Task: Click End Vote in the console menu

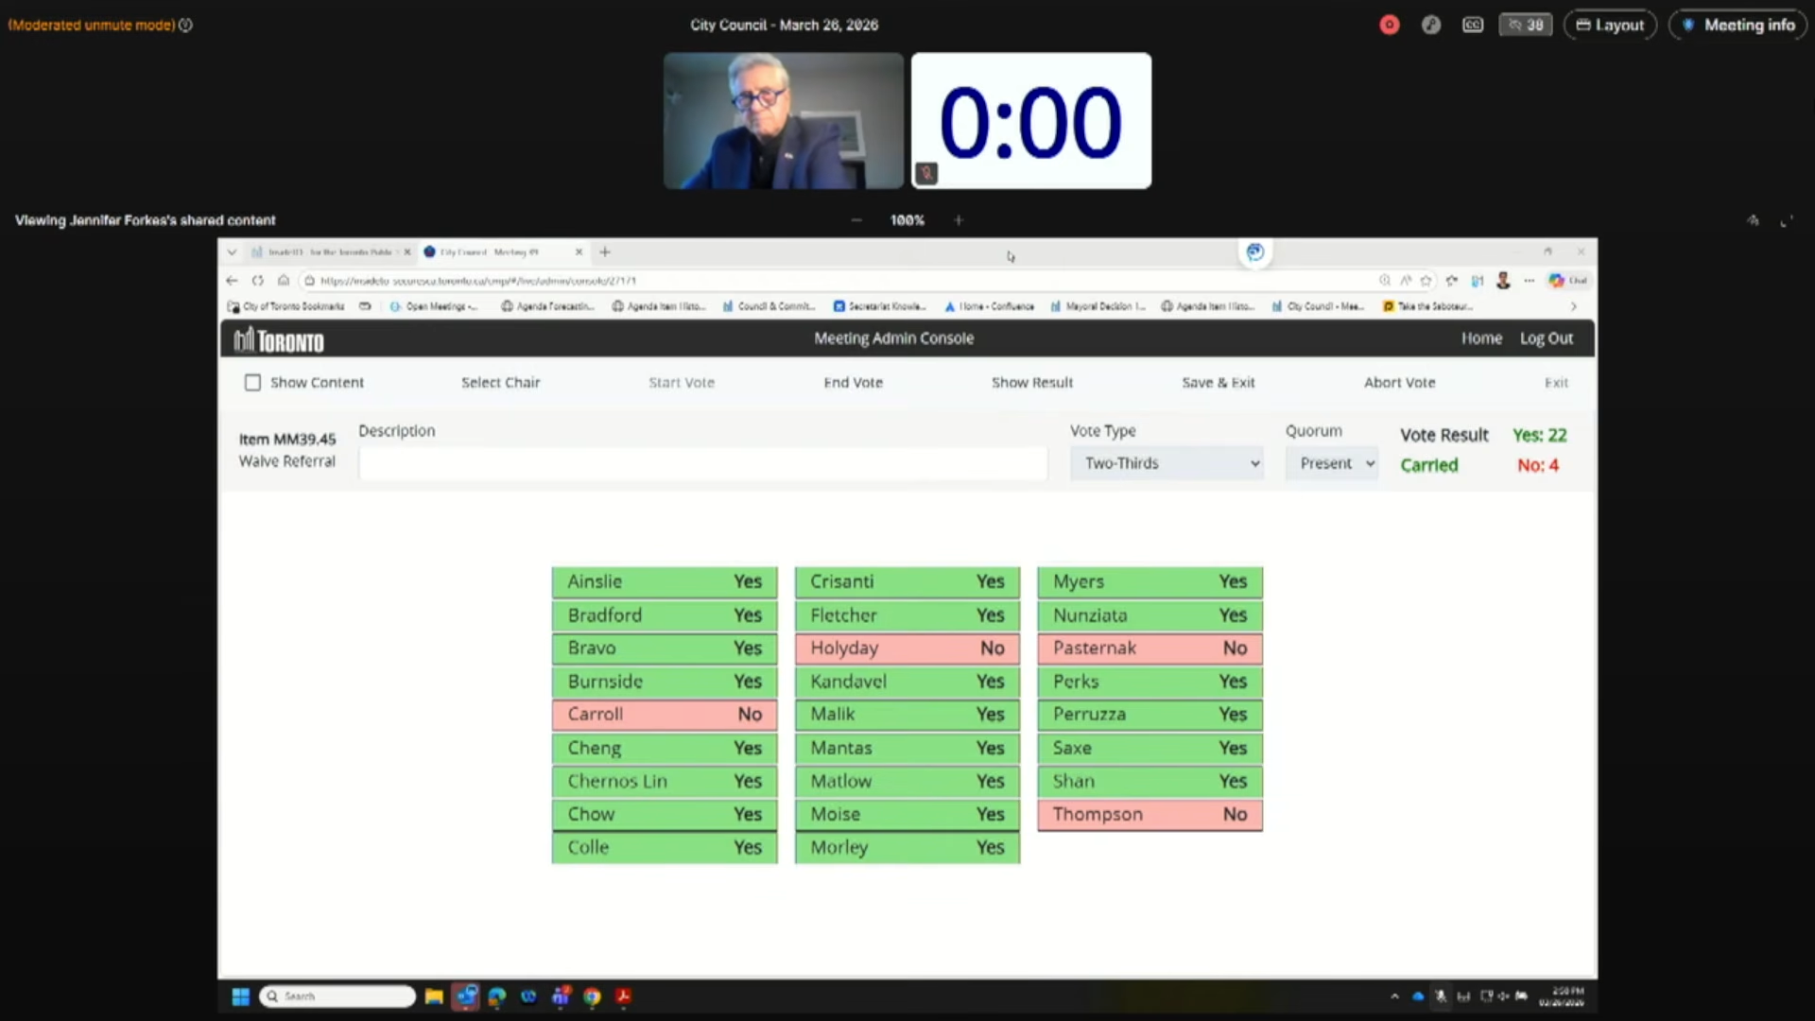Action: (853, 383)
